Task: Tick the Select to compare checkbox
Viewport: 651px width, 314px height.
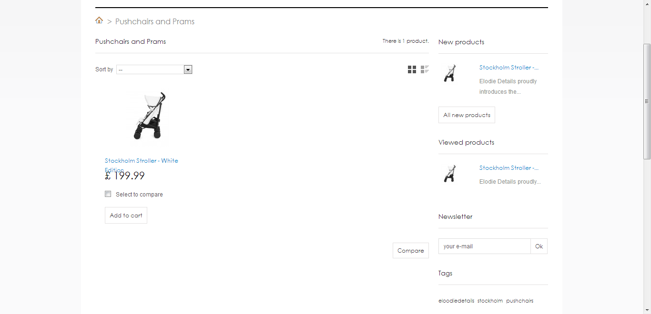Action: 108,194
